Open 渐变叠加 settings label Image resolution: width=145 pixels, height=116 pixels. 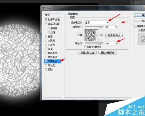pos(52,57)
